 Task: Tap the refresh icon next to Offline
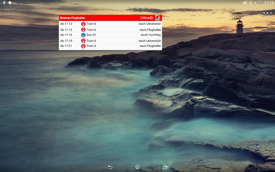pyautogui.click(x=151, y=18)
